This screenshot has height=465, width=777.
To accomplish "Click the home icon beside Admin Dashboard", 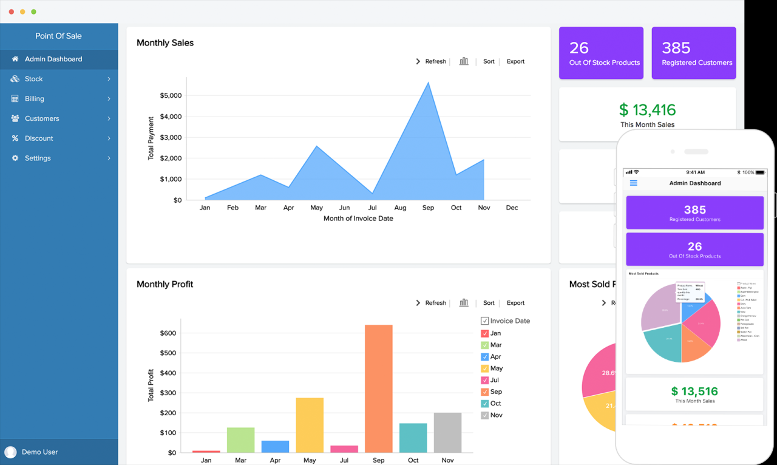I will 15,59.
